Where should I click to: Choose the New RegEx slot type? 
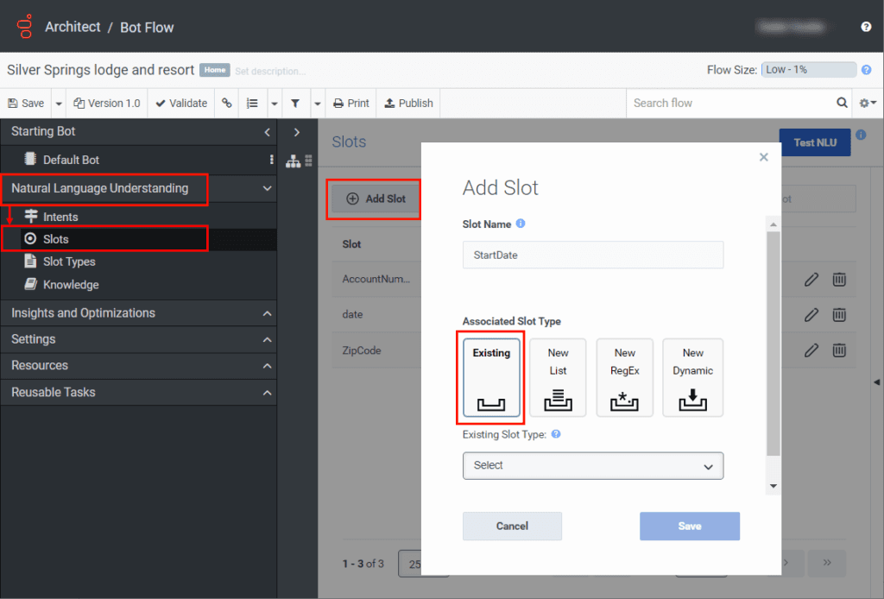click(624, 377)
